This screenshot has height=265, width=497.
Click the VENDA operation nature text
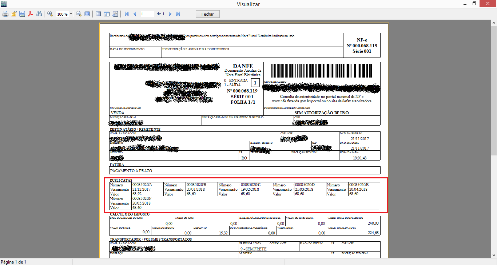(x=118, y=113)
